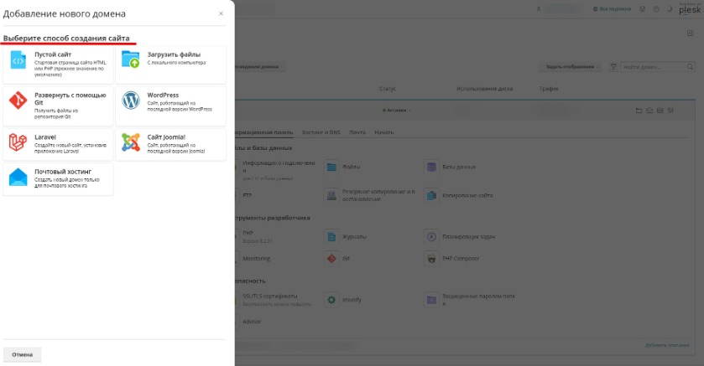This screenshot has width=704, height=366.
Task: Expand the Задать отображение dropdown
Action: tap(571, 67)
